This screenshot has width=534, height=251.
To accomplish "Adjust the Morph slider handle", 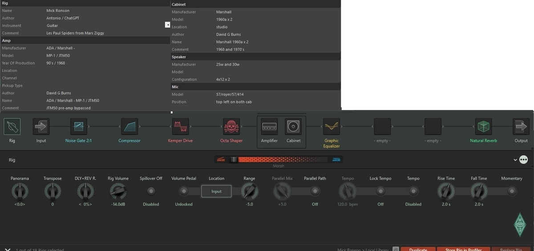I will [x=234, y=160].
